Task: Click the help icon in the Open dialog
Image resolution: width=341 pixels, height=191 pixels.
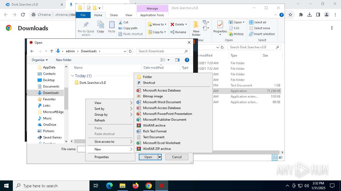Action: point(187,60)
